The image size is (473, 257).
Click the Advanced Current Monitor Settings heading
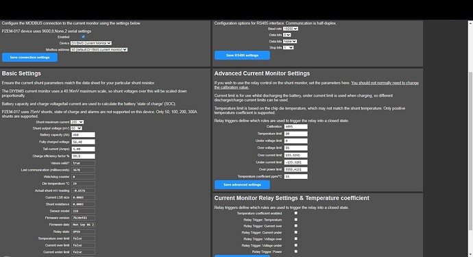(x=262, y=73)
